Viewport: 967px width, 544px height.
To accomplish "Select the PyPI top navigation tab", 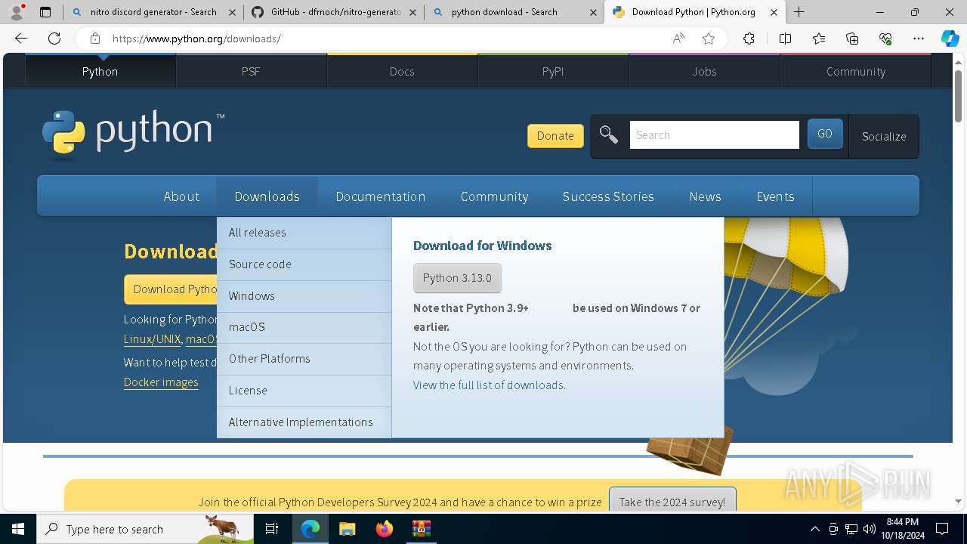I will coord(553,71).
